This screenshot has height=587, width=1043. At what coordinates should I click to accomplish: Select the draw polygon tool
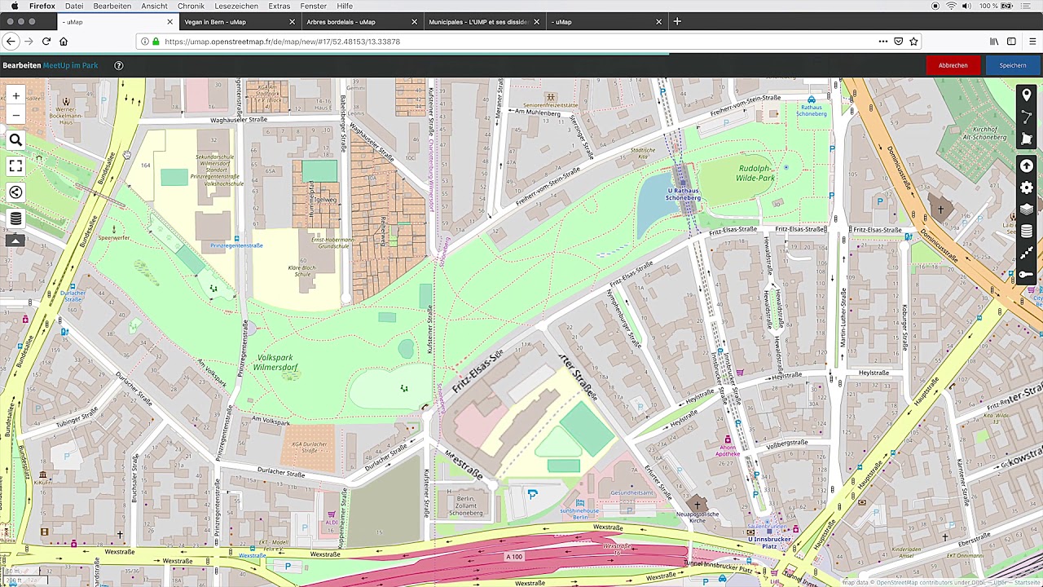click(x=1027, y=139)
